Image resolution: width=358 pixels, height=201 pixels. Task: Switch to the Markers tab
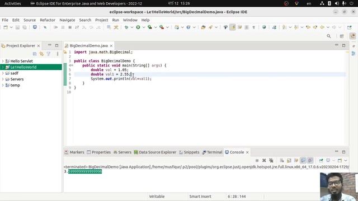74,152
